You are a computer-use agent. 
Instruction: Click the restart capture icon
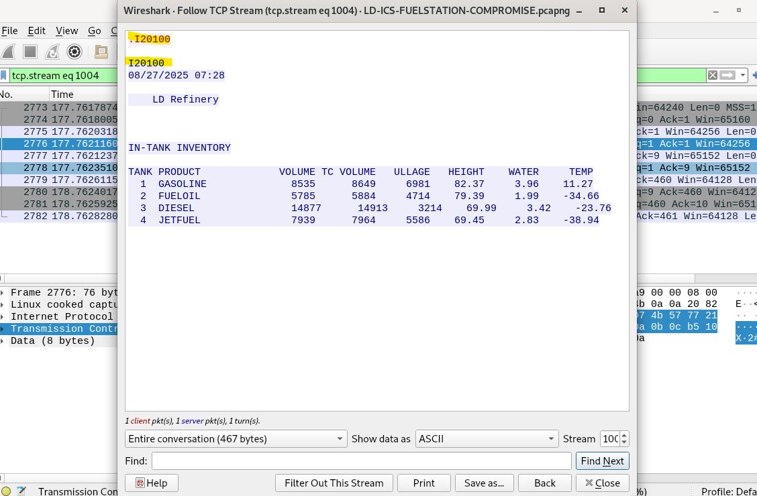52,52
